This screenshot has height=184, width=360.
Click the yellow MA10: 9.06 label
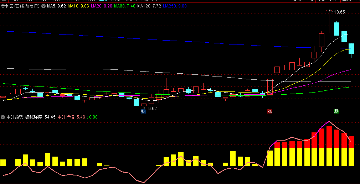79,6
